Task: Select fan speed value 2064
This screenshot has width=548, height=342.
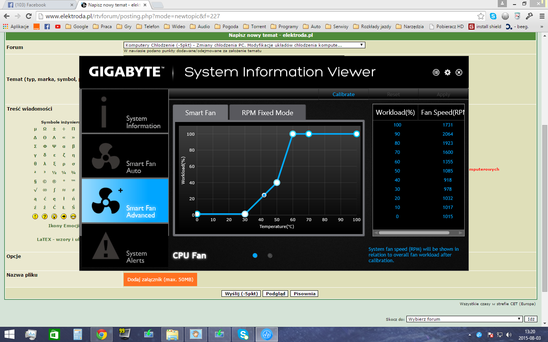Action: coord(448,134)
